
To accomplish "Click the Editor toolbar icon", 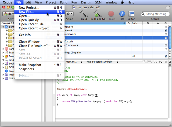I will [x=131, y=14].
